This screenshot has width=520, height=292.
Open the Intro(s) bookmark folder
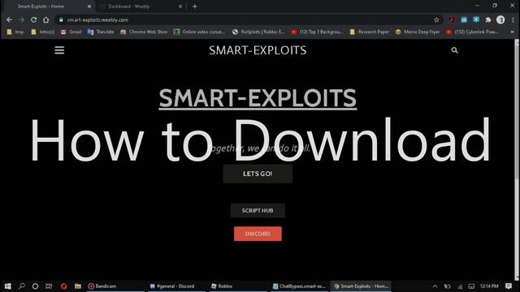[x=43, y=32]
